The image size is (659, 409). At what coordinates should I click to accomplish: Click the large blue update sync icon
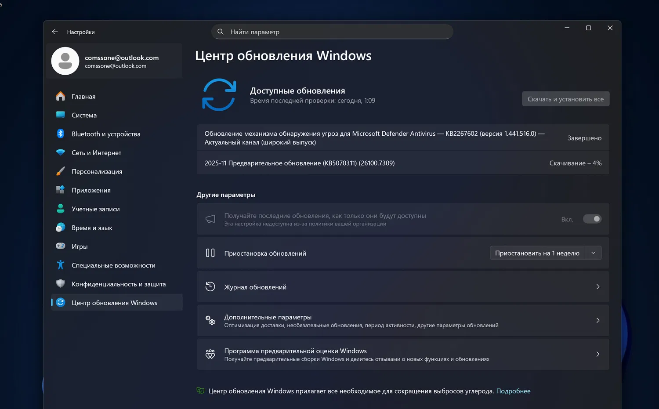(x=219, y=94)
